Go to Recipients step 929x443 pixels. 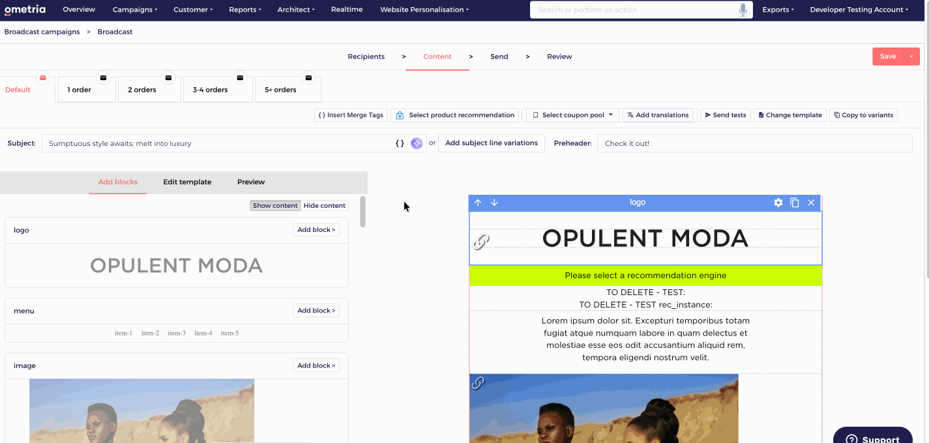(x=366, y=57)
